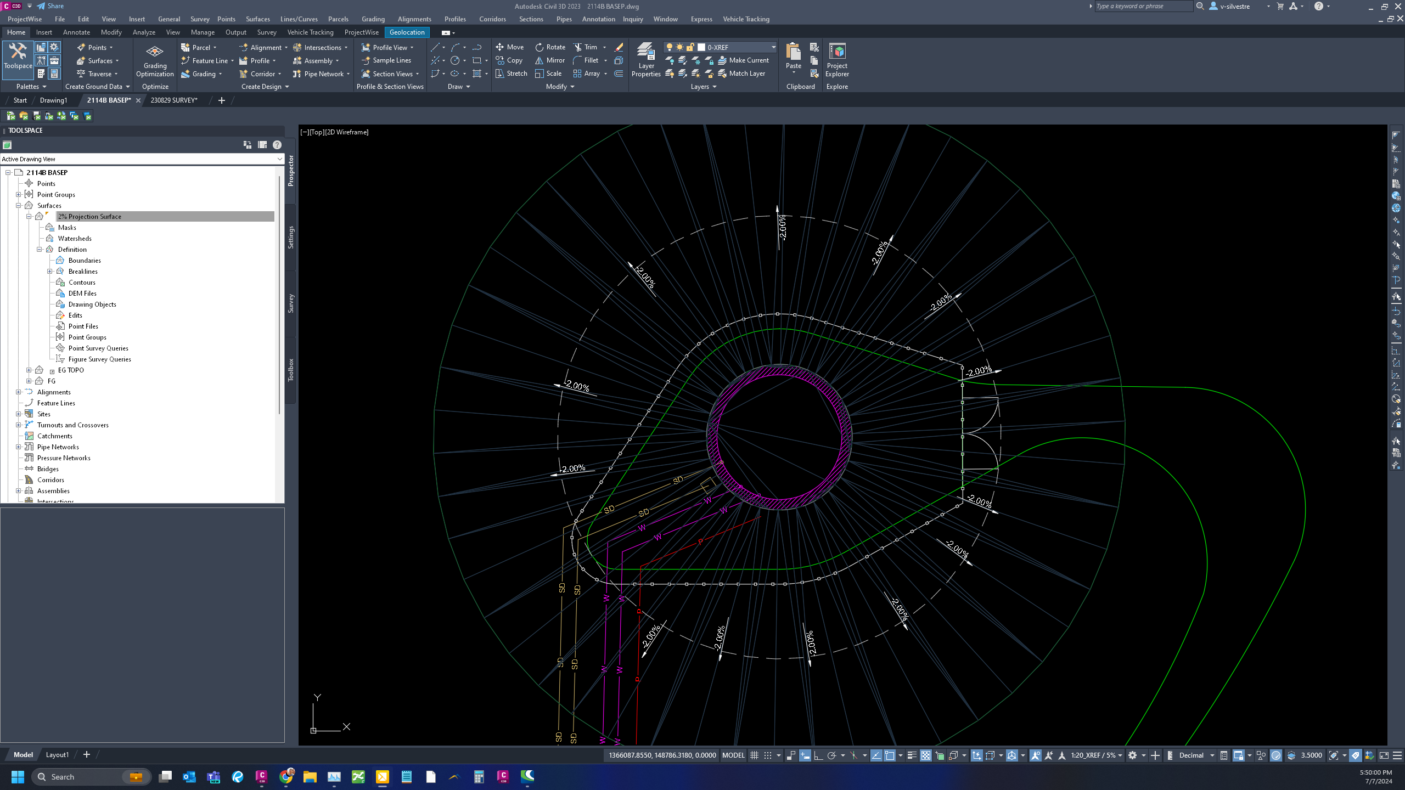Collapse the Definition node in Prospector tree
Viewport: 1405px width, 790px height.
click(x=40, y=249)
